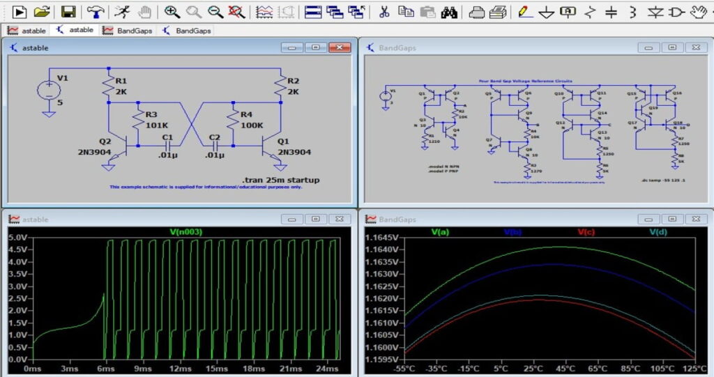Viewport: 714px width, 377px height.
Task: Maximize the astable waveform window
Action: [316, 219]
